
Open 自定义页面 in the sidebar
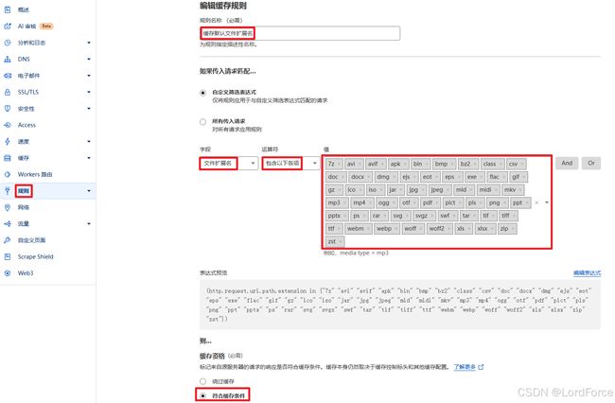[31, 240]
